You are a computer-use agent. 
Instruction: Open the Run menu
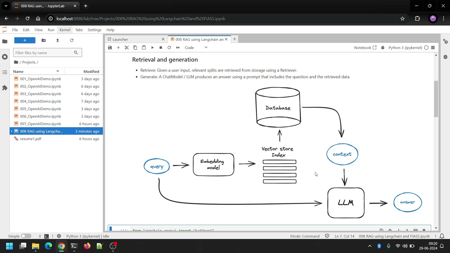pyautogui.click(x=51, y=30)
